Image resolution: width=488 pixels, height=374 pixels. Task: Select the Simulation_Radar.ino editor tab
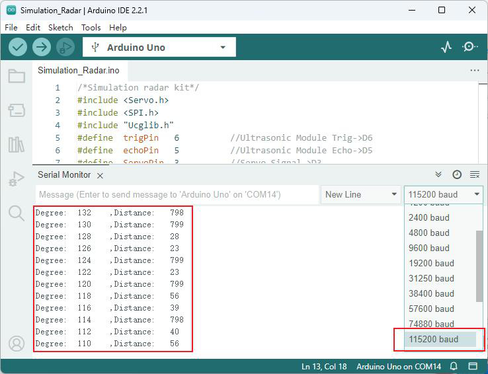coord(79,70)
